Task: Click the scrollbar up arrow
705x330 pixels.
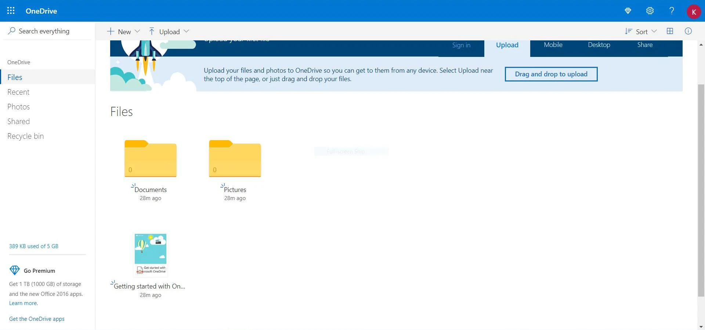Action: [x=701, y=44]
